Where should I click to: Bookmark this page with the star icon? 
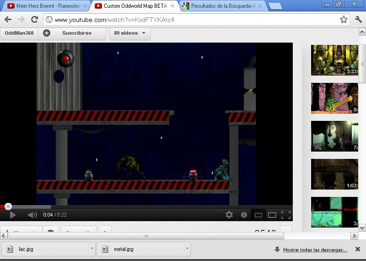tap(344, 20)
